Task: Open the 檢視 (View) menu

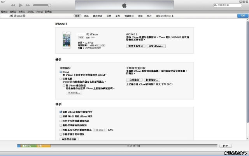Action: coord(22,12)
